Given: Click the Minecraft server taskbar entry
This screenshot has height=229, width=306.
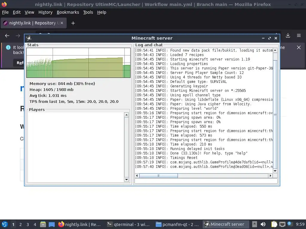Looking at the screenshot, I should (x=226, y=224).
